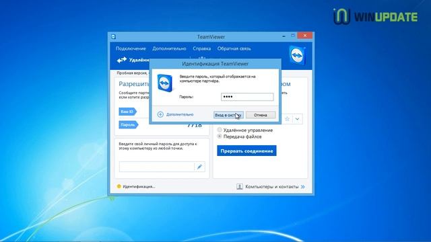Open the partner ID dropdown arrow
This screenshot has height=242, width=431.
point(297,119)
